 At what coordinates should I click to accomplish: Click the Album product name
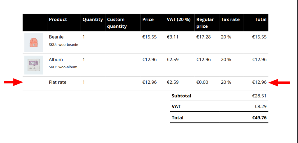coord(56,60)
